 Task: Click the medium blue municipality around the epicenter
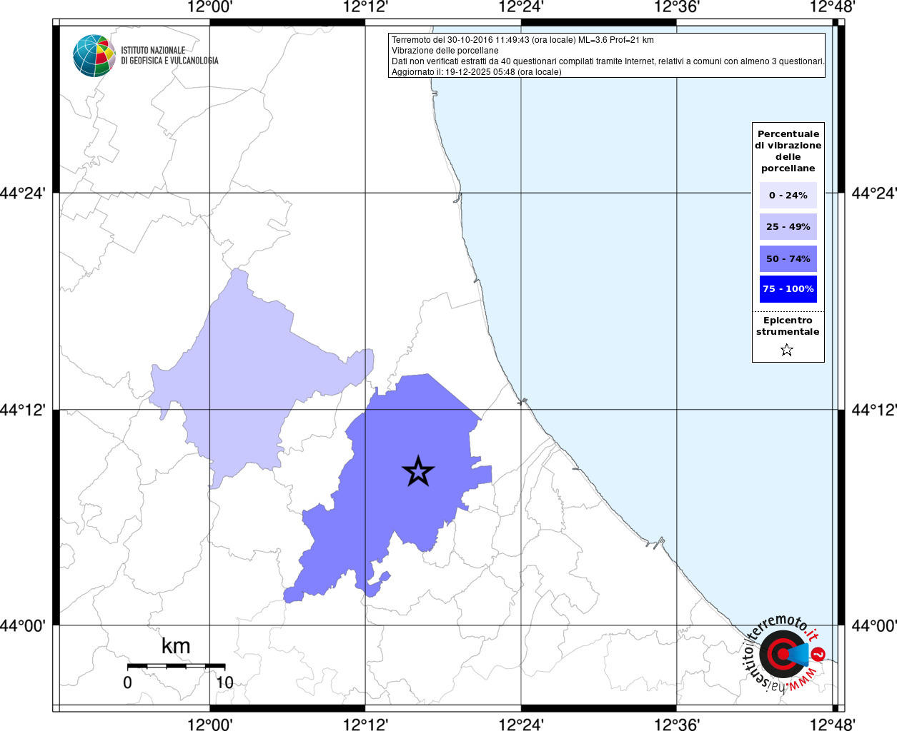click(400, 443)
